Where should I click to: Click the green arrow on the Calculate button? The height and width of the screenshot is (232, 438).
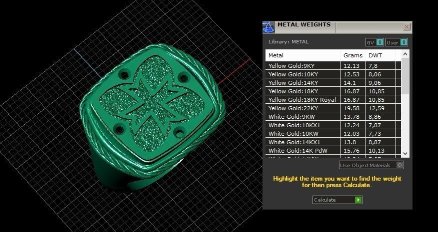358,200
